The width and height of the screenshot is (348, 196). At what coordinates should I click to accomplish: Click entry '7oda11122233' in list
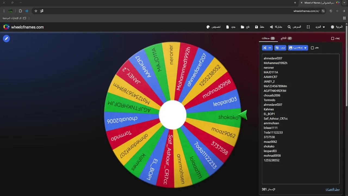[x=273, y=133]
